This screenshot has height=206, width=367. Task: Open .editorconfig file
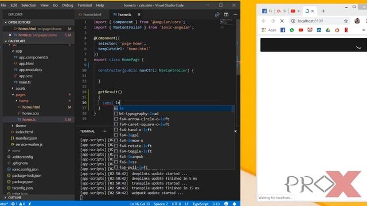click(22, 157)
